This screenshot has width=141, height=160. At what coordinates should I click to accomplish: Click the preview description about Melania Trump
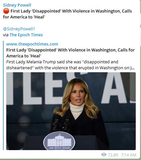click(70, 65)
